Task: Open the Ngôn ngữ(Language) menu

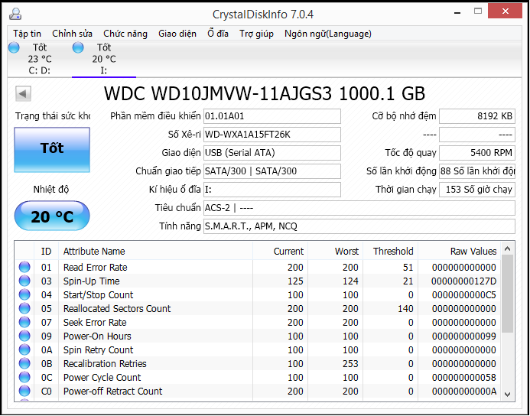Action: point(328,34)
